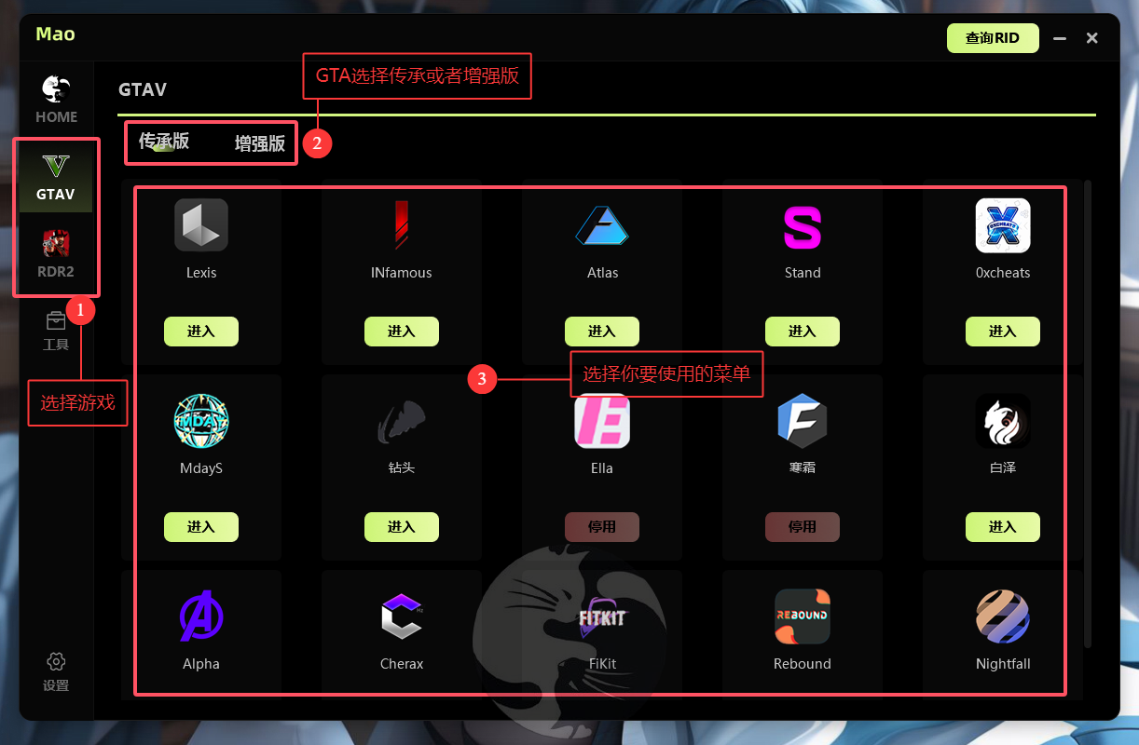Click the GTAV page heading
1139x745 pixels.
point(143,89)
